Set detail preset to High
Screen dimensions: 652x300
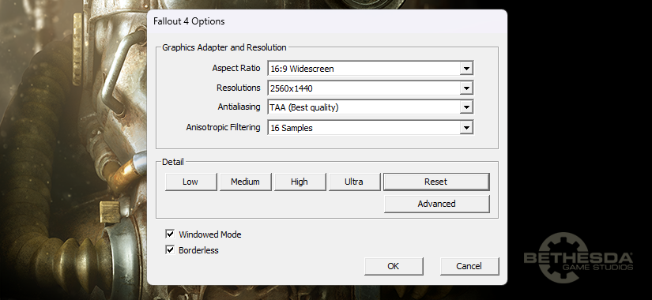pos(300,182)
